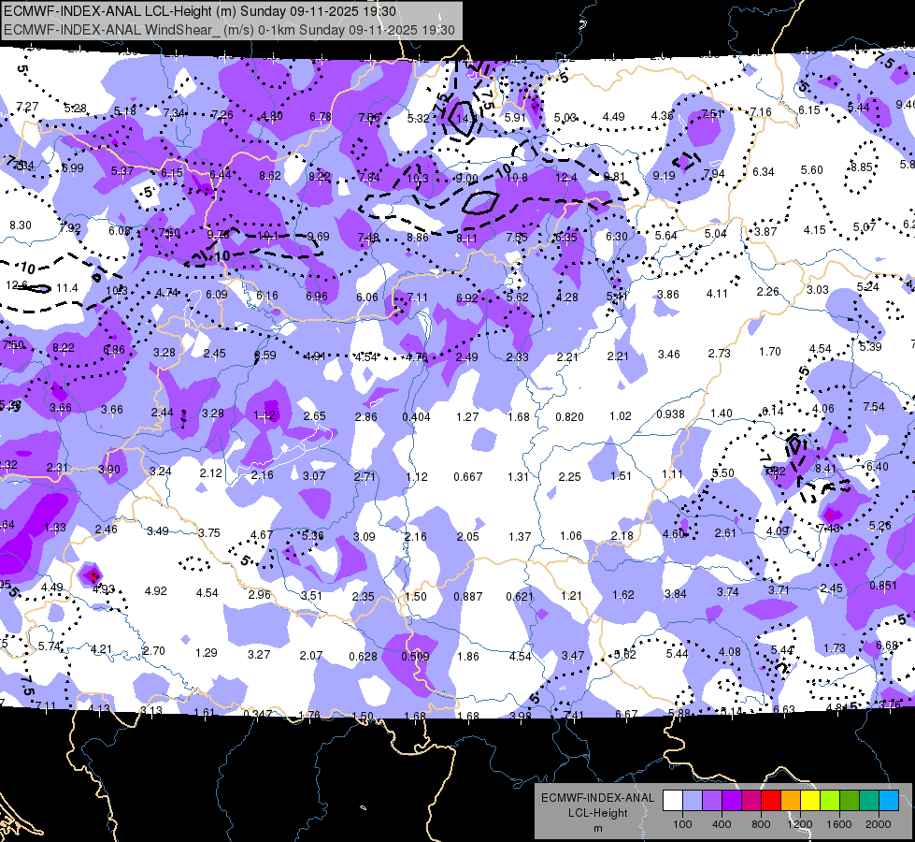Viewport: 915px width, 842px height.
Task: Click the legend label 800
Action: pyautogui.click(x=761, y=824)
